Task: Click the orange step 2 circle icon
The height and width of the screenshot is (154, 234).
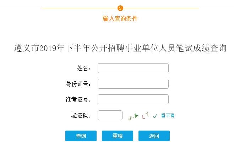Action: tap(120, 8)
